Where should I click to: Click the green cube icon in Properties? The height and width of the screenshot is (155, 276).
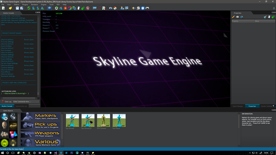[273, 17]
